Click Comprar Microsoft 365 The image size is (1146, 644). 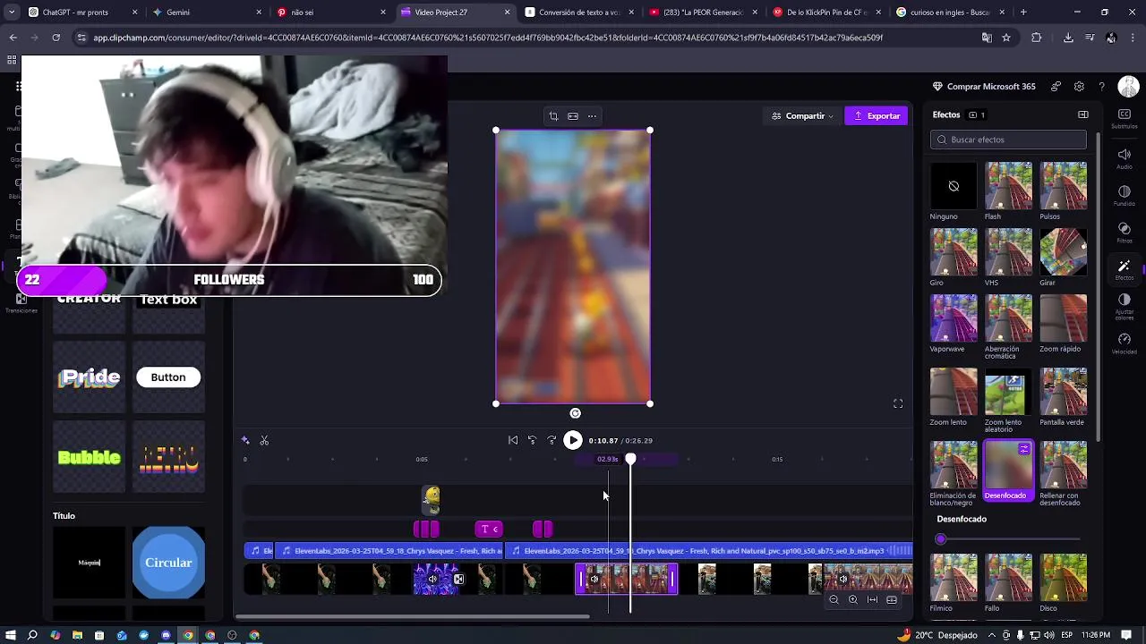click(984, 87)
